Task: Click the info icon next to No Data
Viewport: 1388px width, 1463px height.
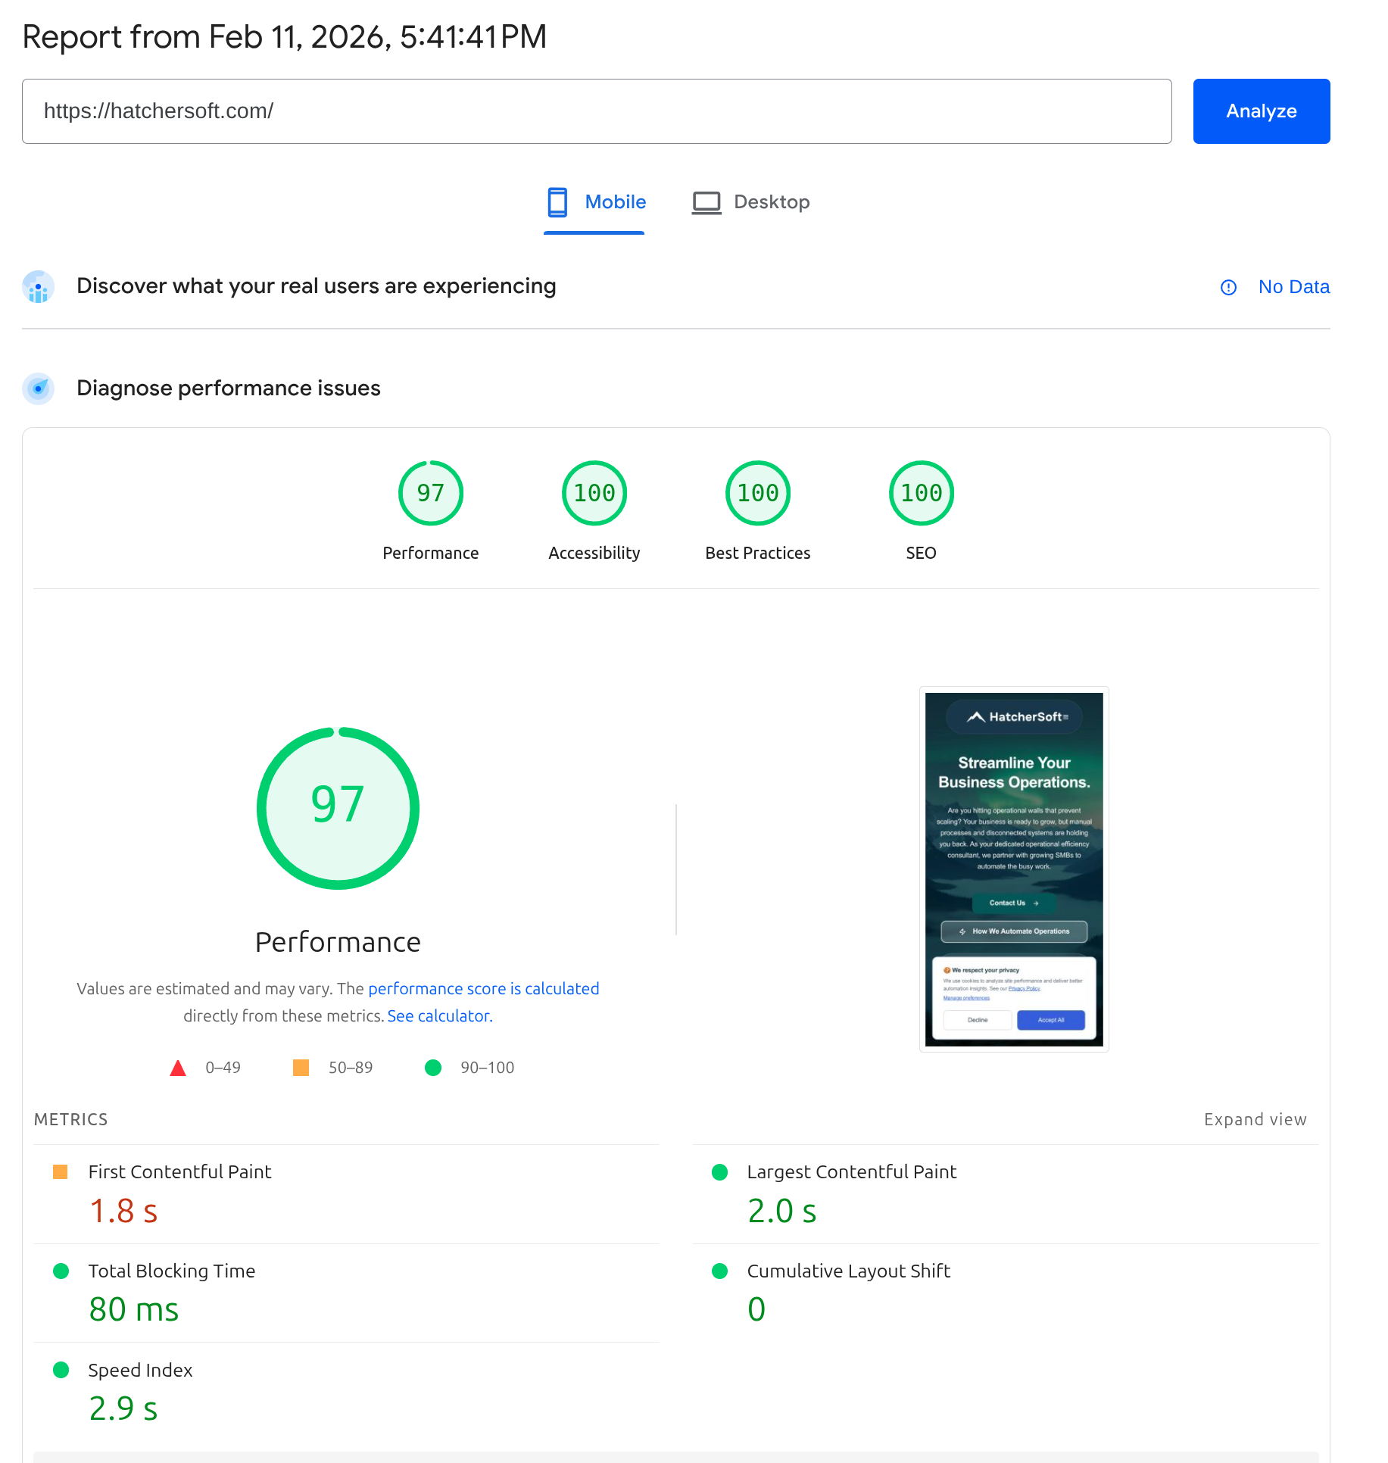Action: click(x=1228, y=287)
